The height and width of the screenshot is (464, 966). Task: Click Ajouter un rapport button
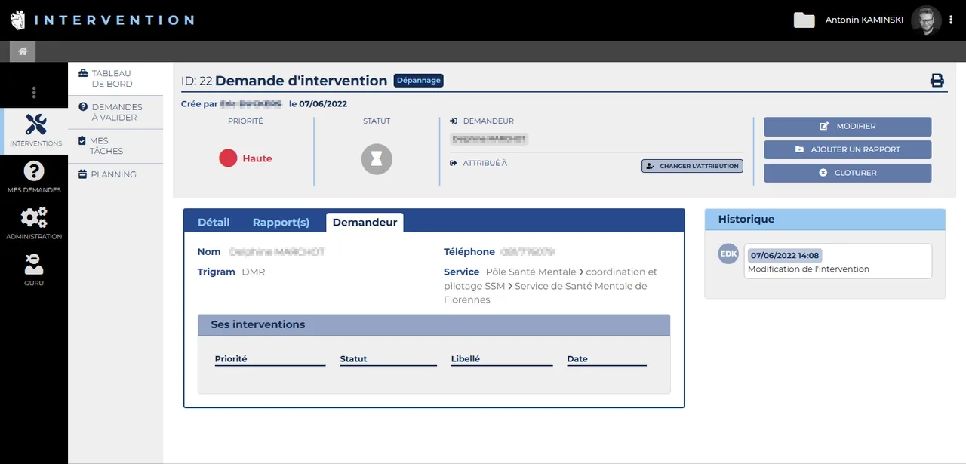(848, 149)
